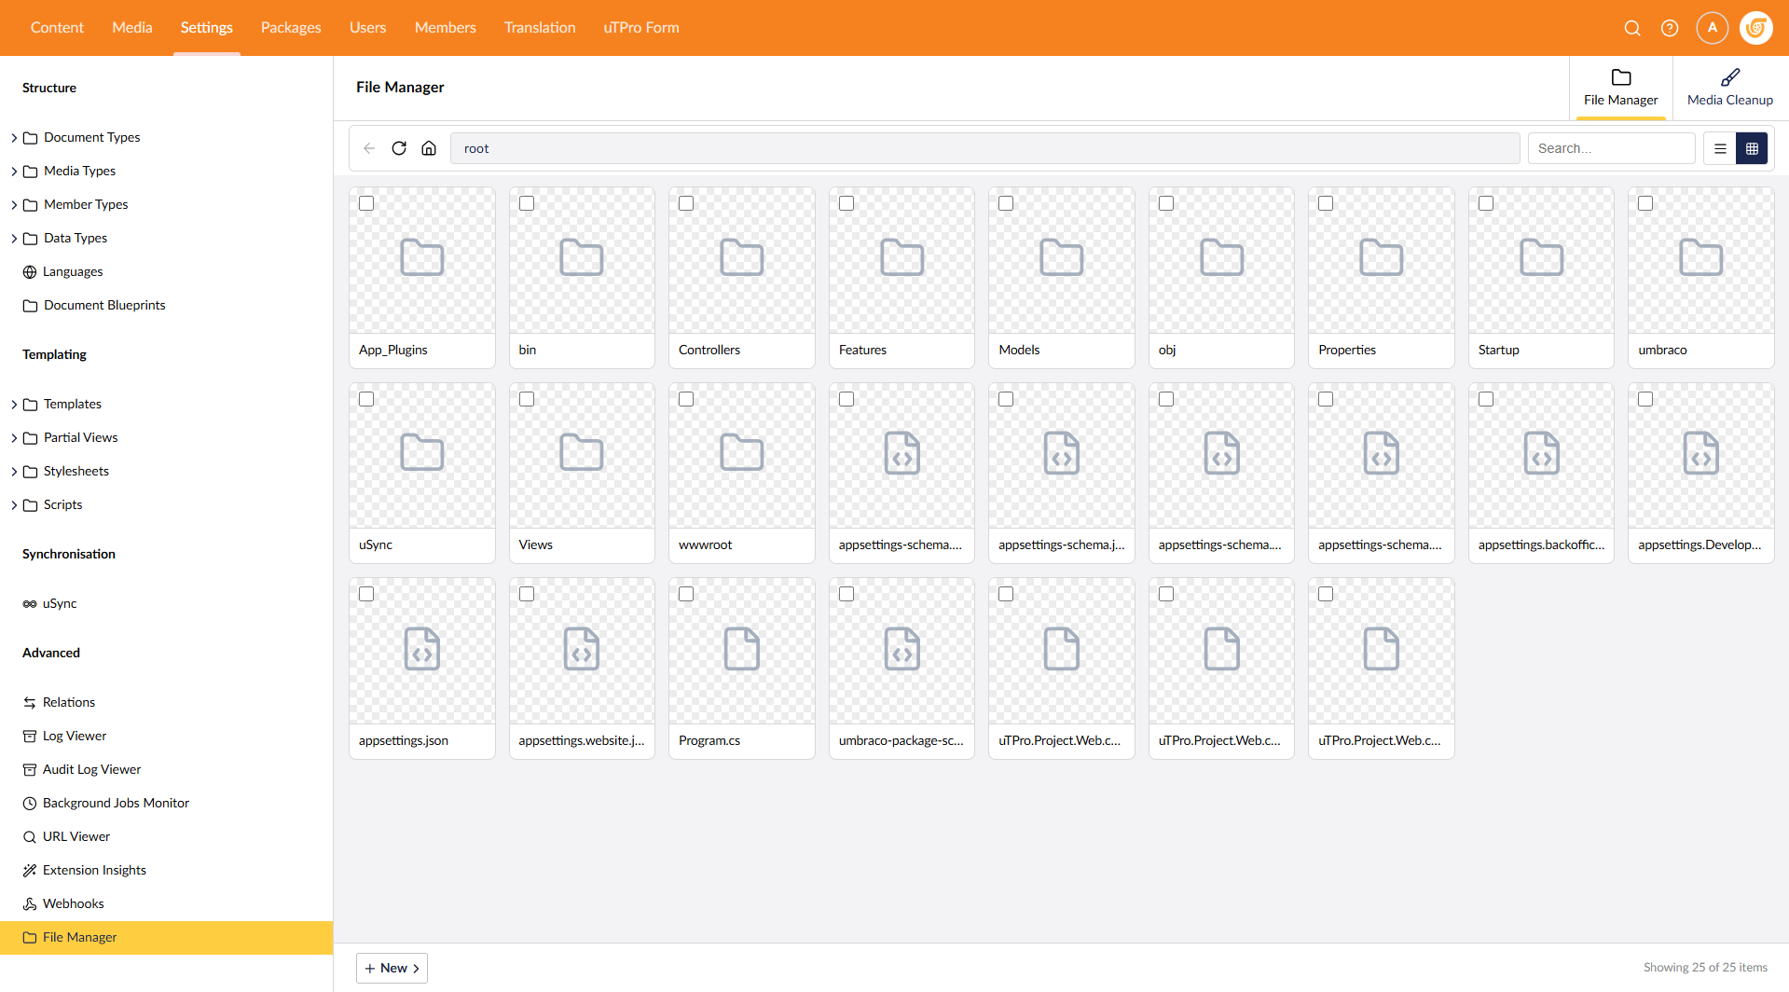Click the search magnifier icon in header

[1631, 28]
